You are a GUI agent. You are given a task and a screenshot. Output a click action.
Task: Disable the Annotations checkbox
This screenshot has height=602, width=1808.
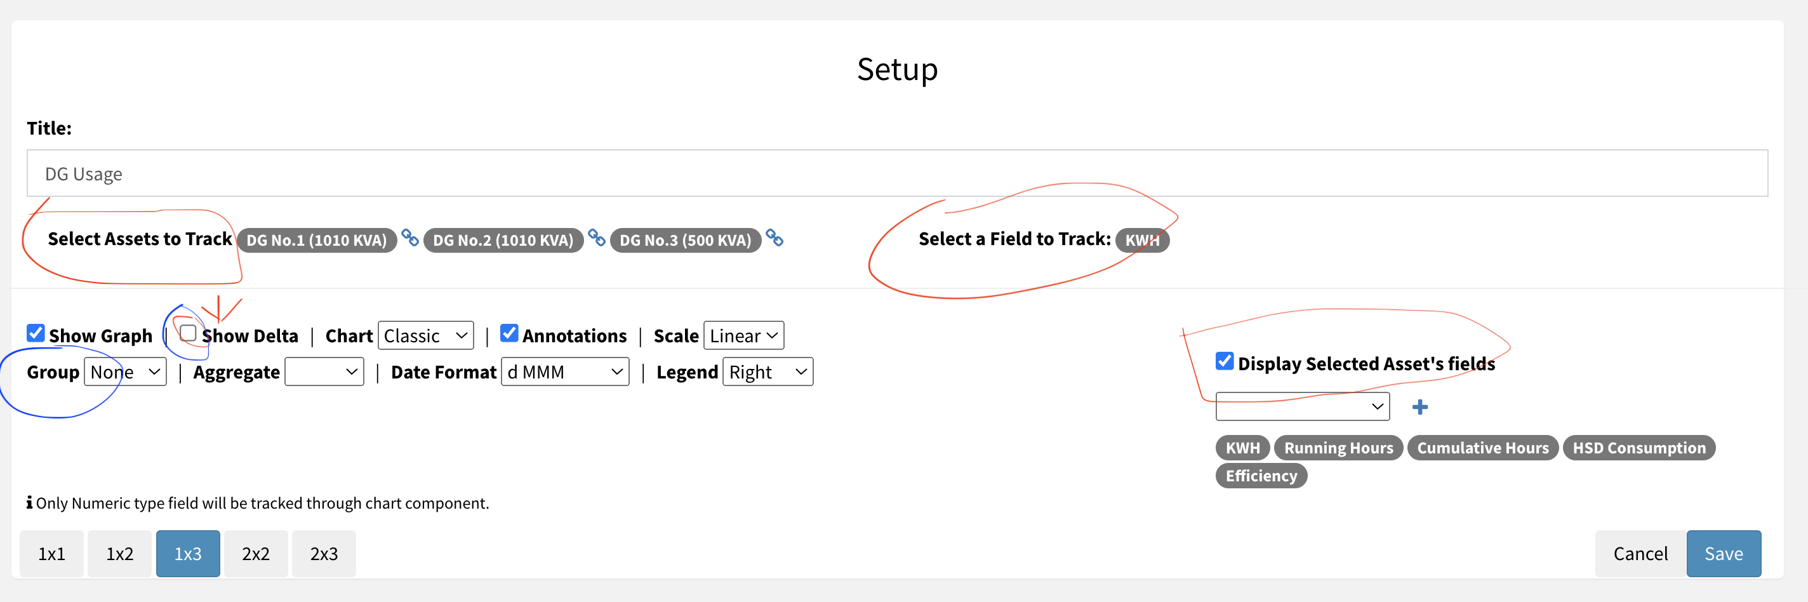510,332
